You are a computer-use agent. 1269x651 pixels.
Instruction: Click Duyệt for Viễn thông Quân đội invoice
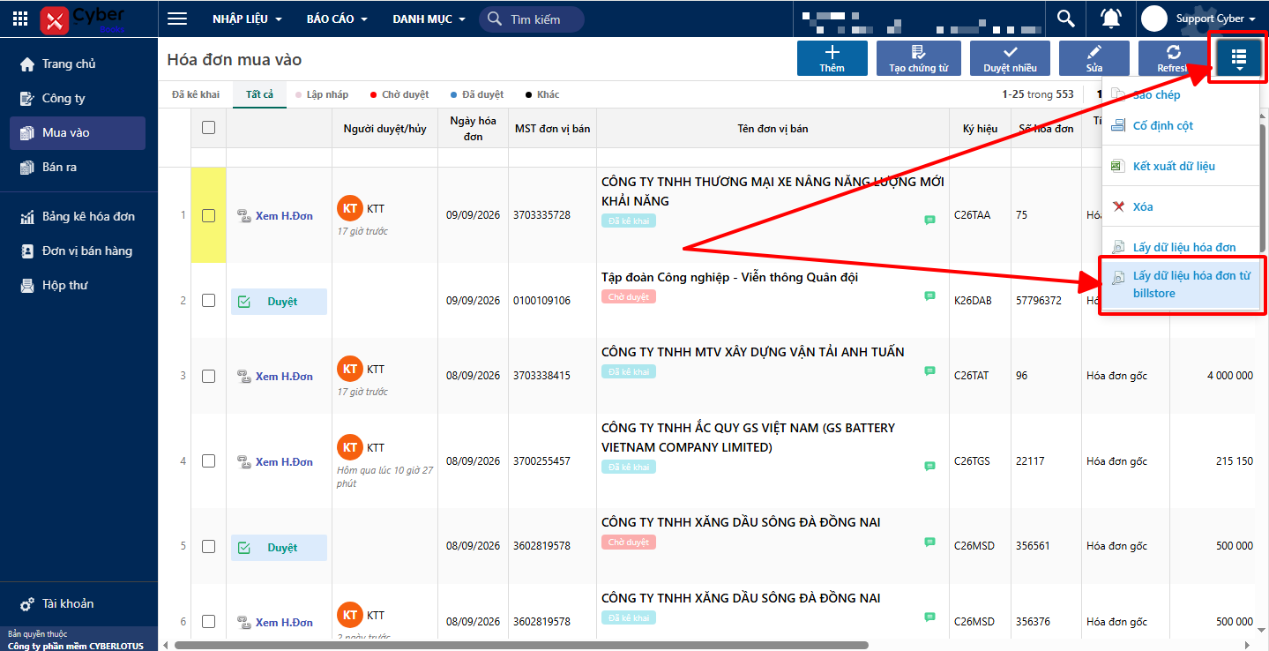pyautogui.click(x=279, y=301)
